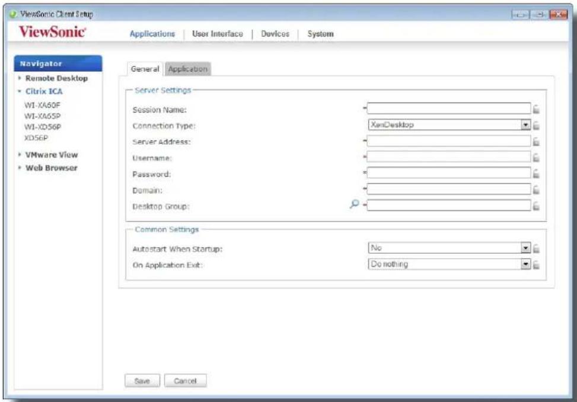Image resolution: width=577 pixels, height=402 pixels.
Task: Click the lock icon beside Connection Type
Action: 536,126
